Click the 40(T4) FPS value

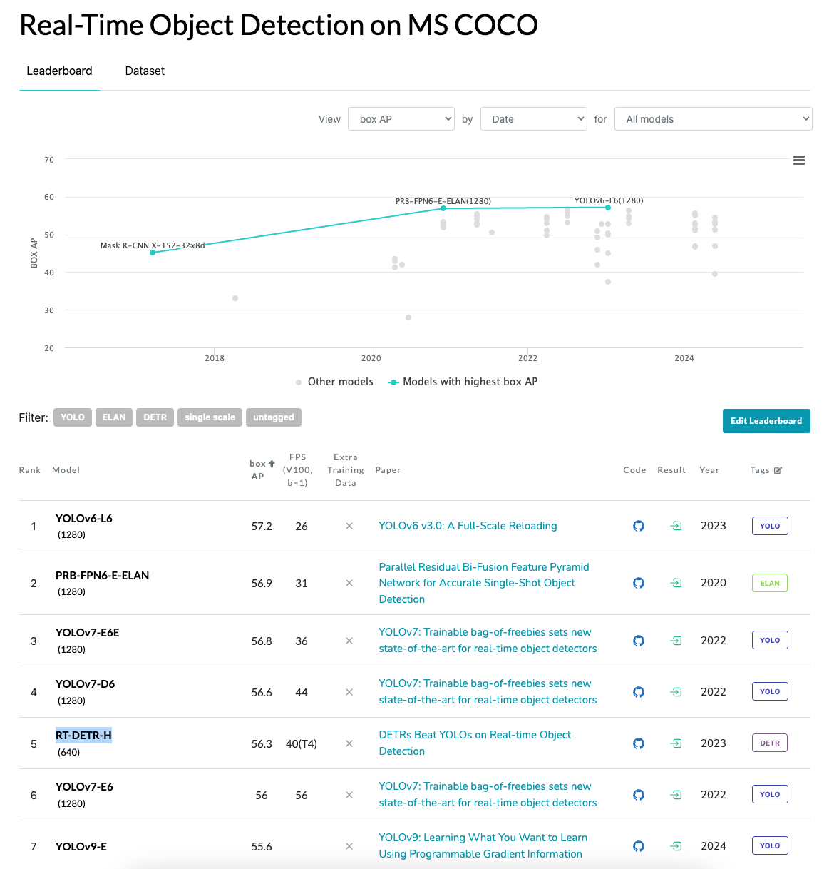[x=302, y=743]
